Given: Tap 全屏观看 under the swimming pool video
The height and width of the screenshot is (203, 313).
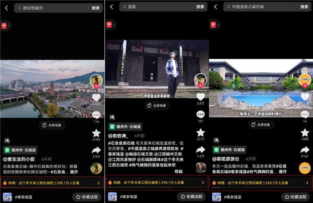Looking at the screenshot, I should [261, 125].
